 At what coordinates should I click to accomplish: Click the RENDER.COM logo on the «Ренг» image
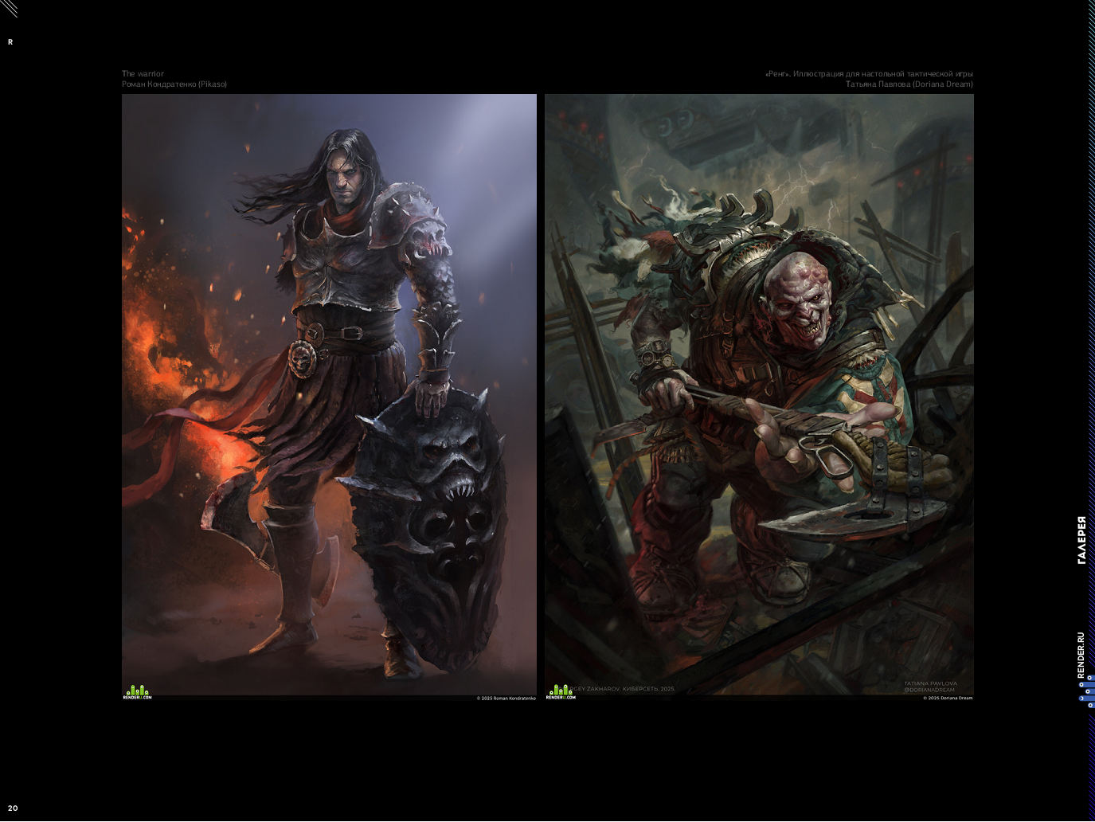click(x=560, y=692)
